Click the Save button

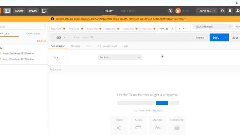point(235,37)
